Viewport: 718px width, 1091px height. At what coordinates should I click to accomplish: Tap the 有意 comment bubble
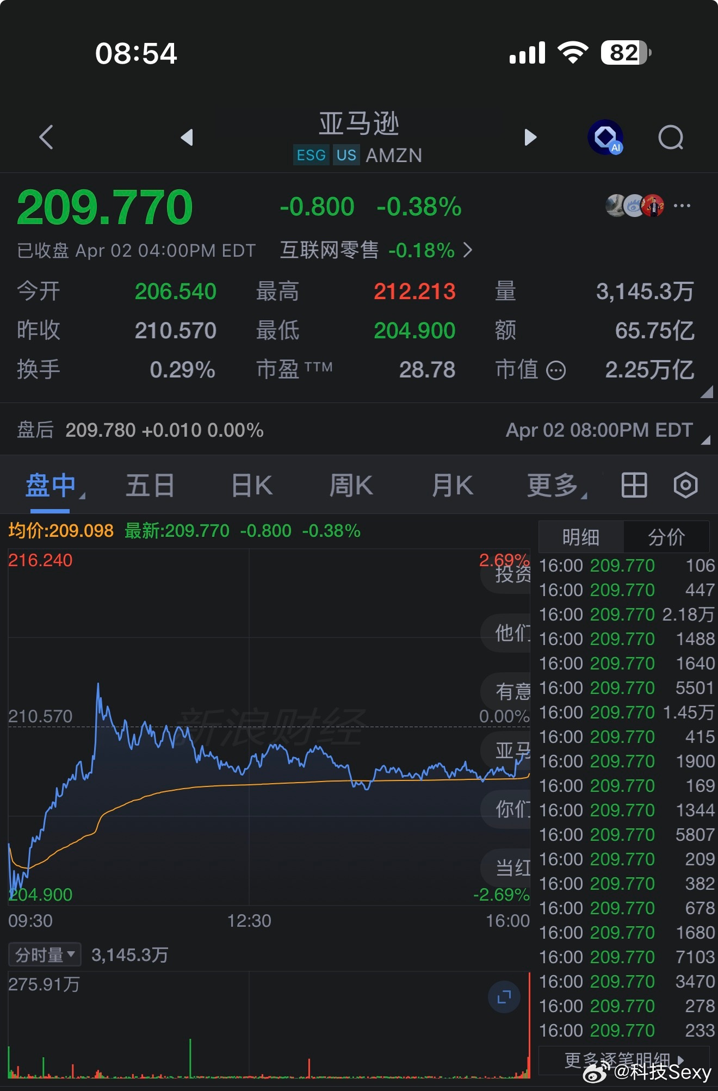click(505, 691)
